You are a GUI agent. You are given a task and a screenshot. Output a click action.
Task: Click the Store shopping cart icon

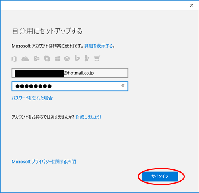(97, 59)
